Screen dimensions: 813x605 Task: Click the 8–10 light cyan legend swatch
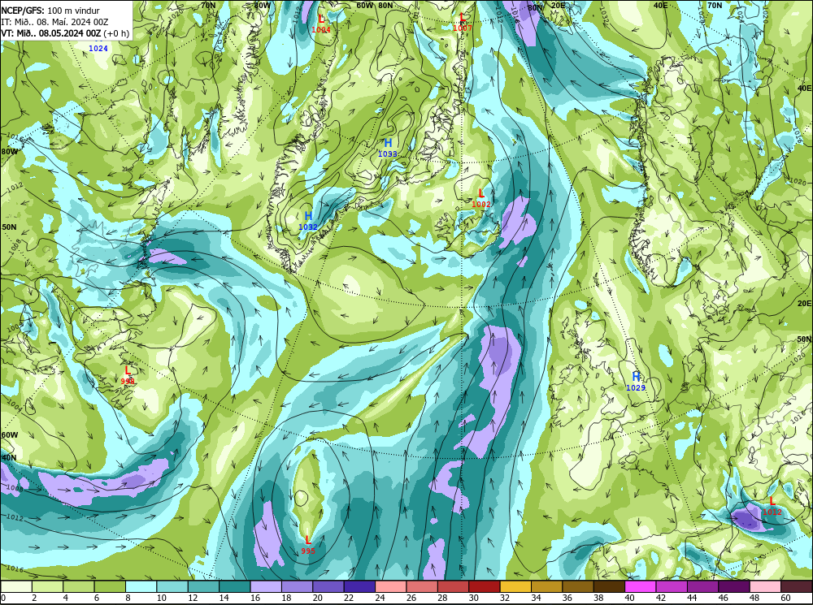141,586
